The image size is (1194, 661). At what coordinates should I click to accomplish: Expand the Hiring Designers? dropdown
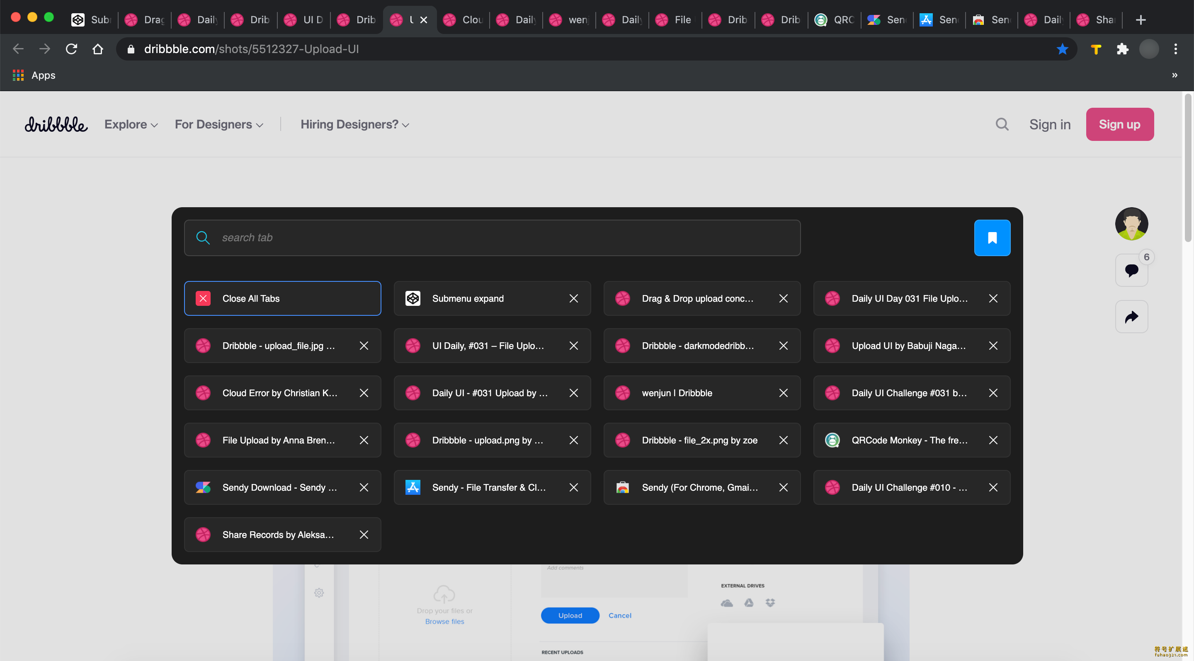(354, 124)
